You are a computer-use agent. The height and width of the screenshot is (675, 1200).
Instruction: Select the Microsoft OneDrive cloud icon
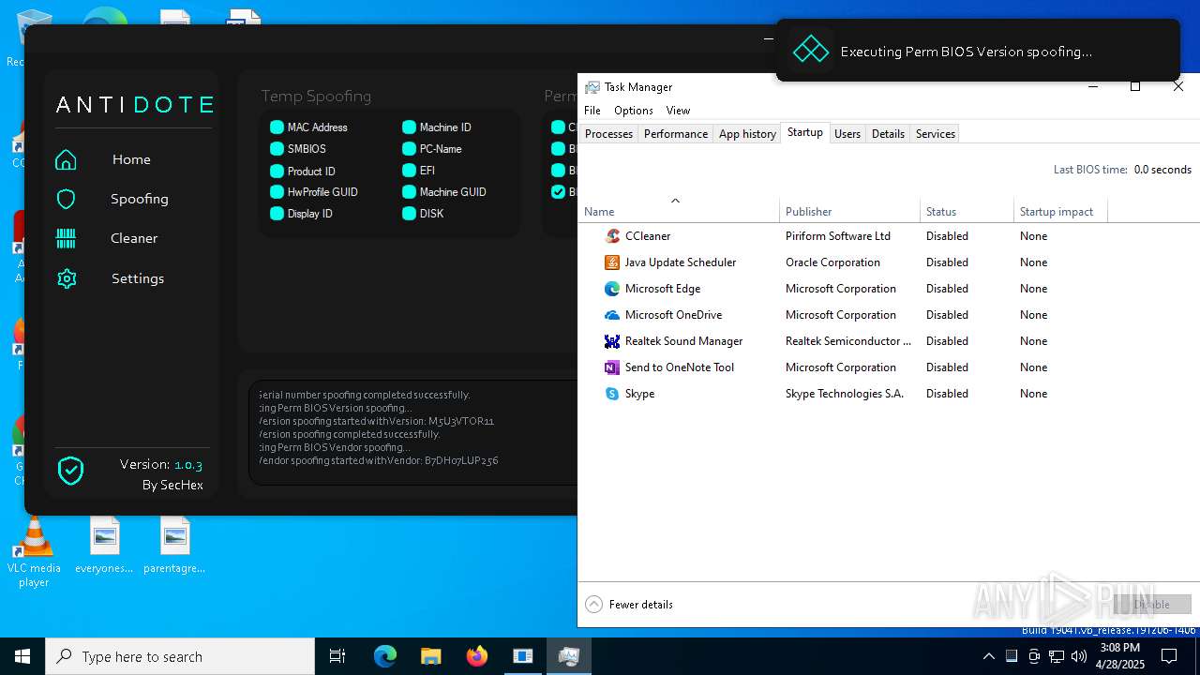tap(612, 315)
